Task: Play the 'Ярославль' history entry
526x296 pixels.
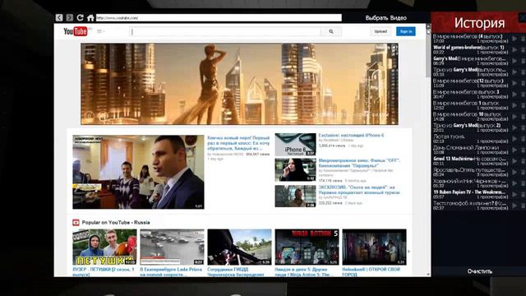Action: tap(515, 172)
